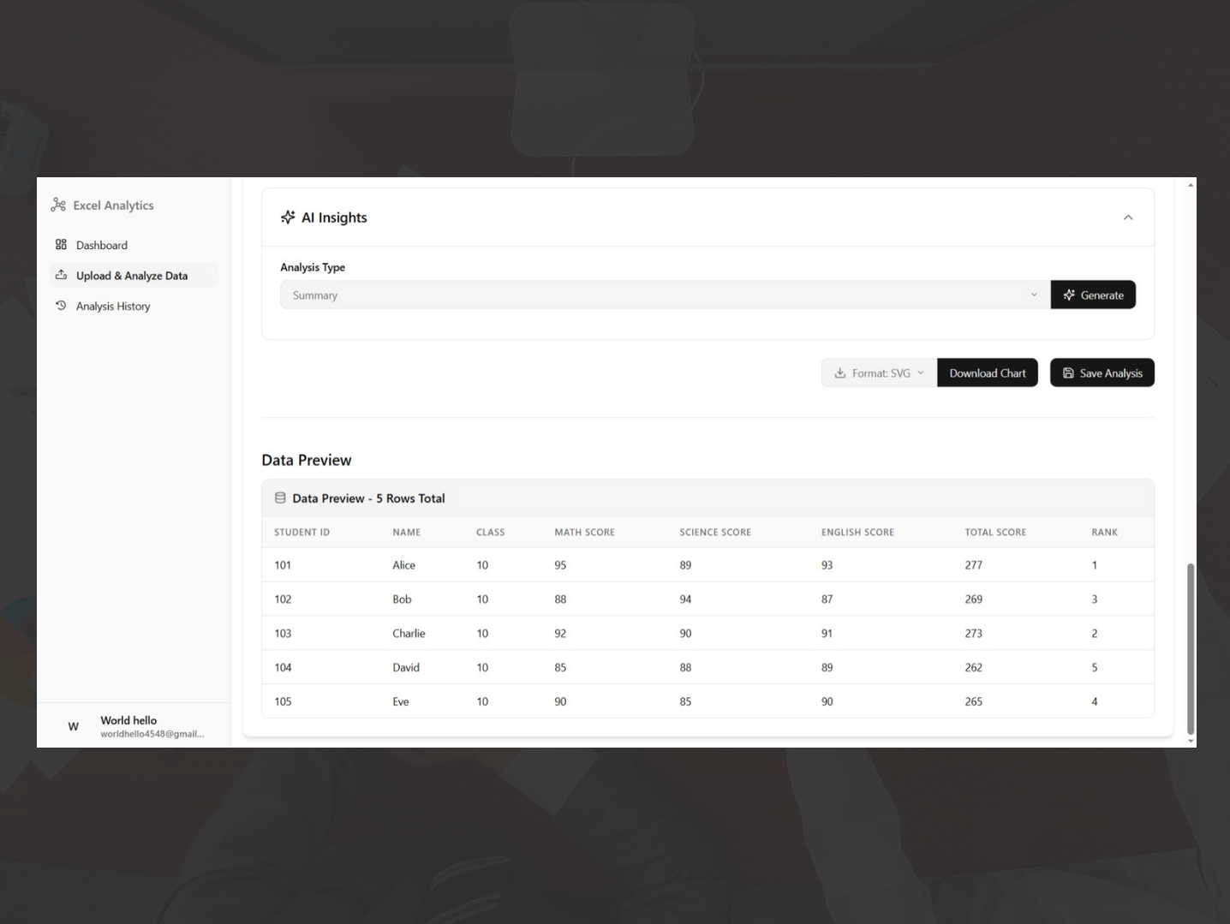1230x924 pixels.
Task: Click the download icon in the Format button
Action: tap(840, 373)
